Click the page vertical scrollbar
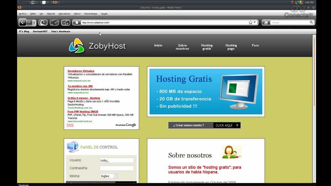Image resolution: width=331 pixels, height=186 pixels. [x=314, y=109]
